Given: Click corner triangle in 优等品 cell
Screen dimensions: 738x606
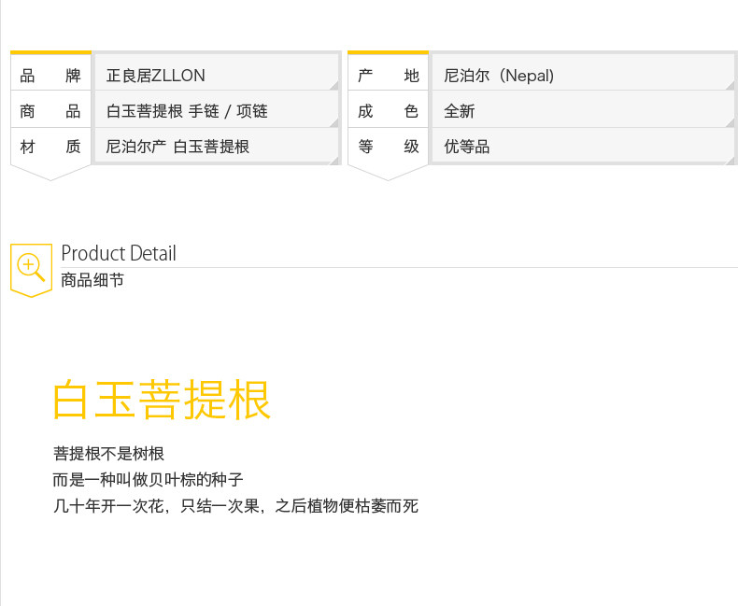Looking at the screenshot, I should [x=731, y=160].
